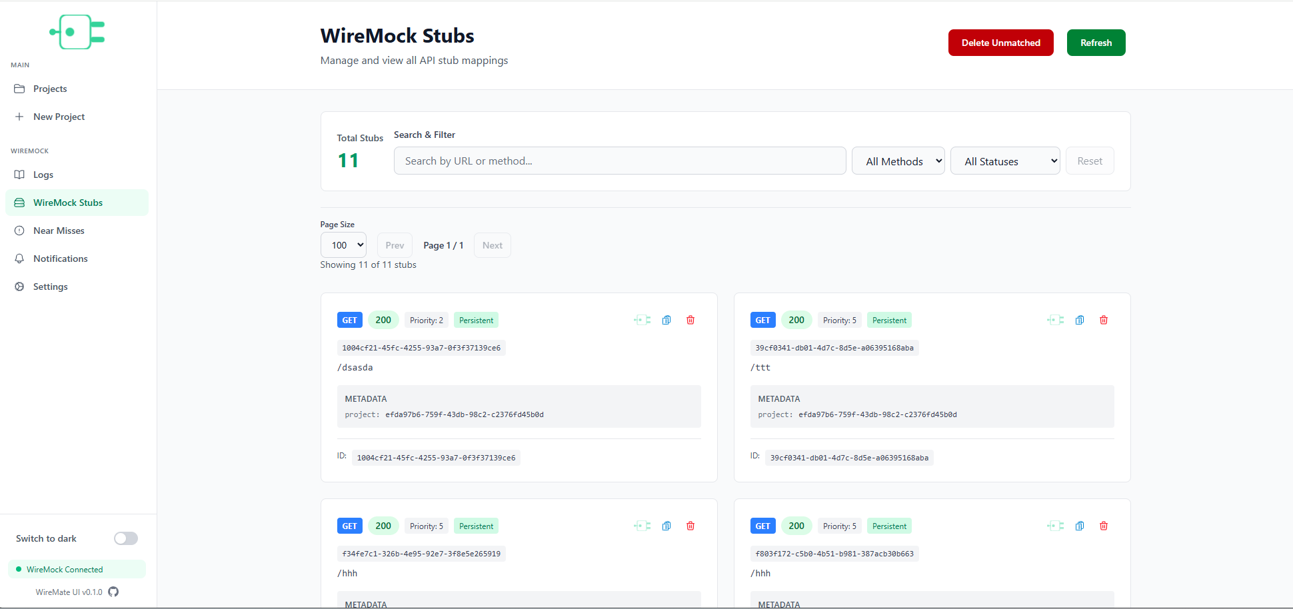
Task: Click the Next page button
Action: pos(493,245)
